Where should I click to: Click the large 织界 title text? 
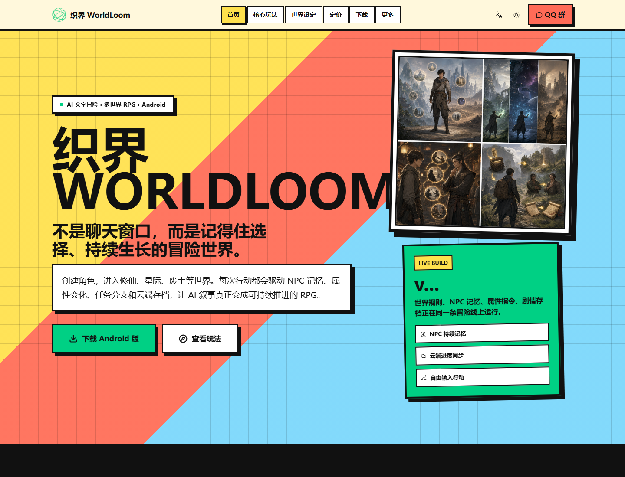pos(101,150)
